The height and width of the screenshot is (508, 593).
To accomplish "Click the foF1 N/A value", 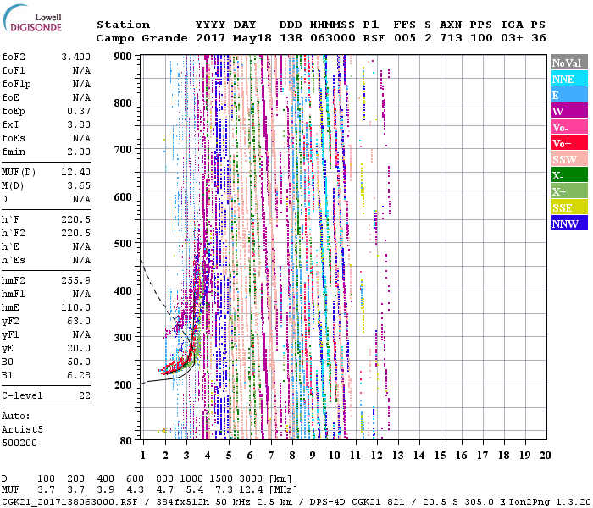I will 81,70.
